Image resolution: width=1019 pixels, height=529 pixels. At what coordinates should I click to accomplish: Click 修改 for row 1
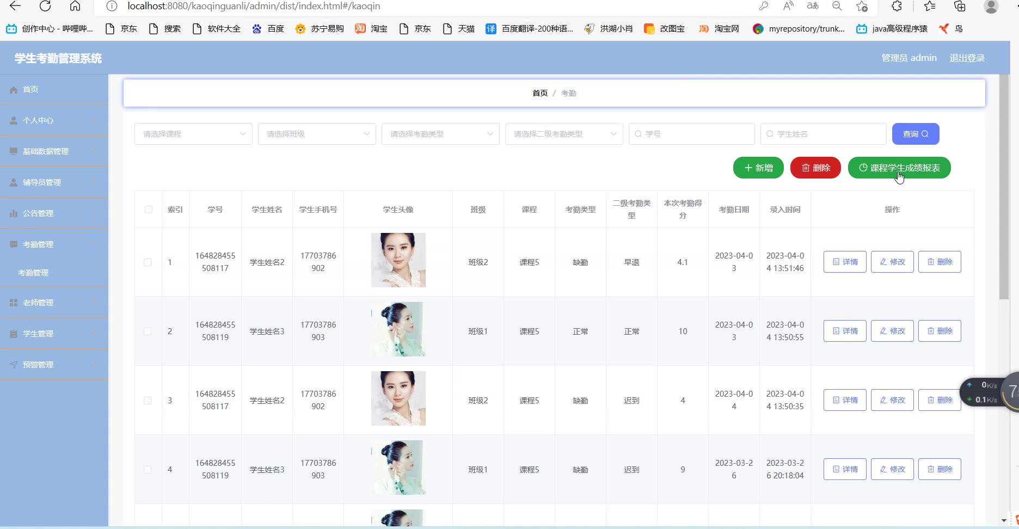892,262
